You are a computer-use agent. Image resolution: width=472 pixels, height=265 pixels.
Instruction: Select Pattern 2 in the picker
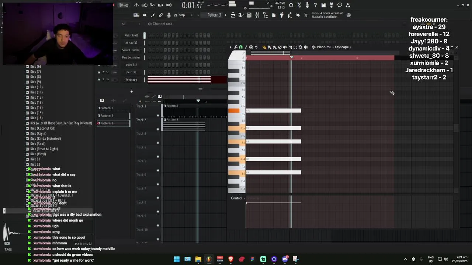[x=113, y=116]
